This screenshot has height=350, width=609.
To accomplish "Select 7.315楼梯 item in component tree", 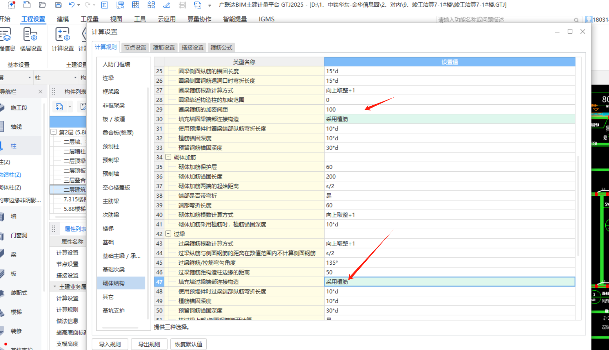I will coord(75,199).
